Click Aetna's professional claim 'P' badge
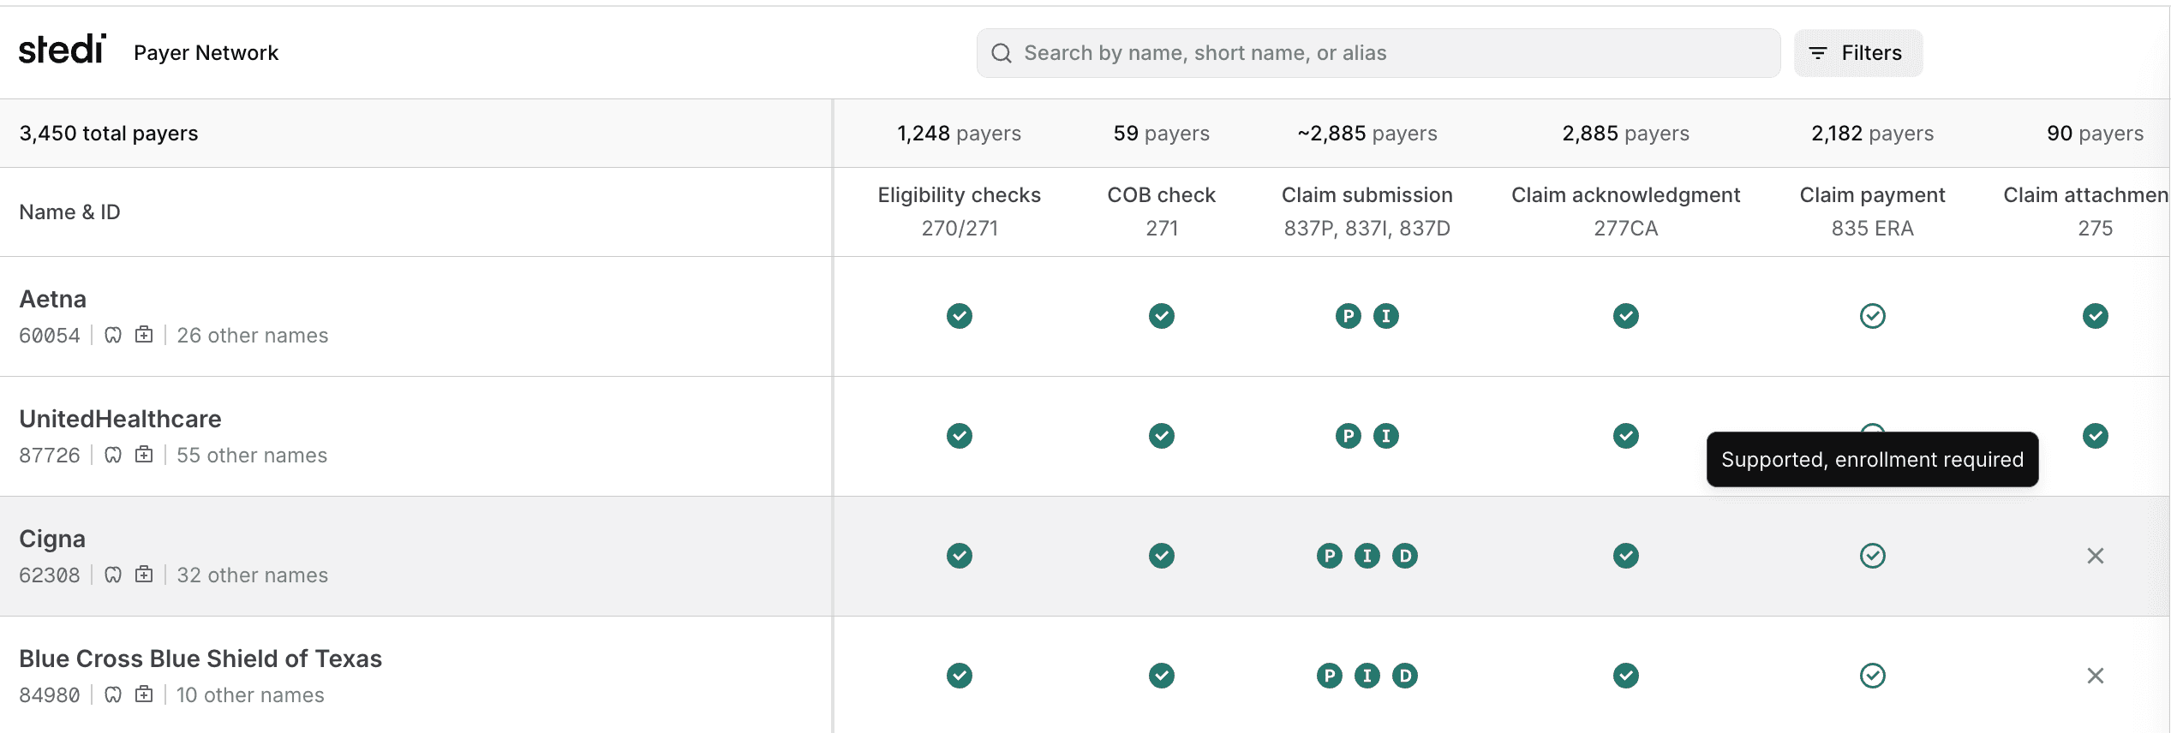The width and height of the screenshot is (2171, 733). [x=1348, y=316]
